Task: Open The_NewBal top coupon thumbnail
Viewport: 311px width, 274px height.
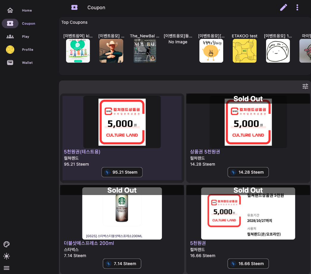Action: [145, 51]
